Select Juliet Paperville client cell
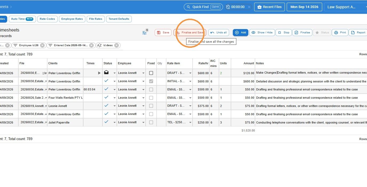The width and height of the screenshot is (367, 187). tap(65, 122)
